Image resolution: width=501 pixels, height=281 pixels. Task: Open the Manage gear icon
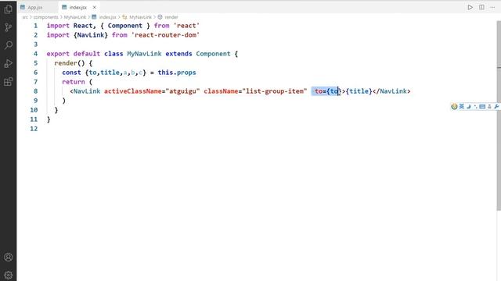pos(9,275)
